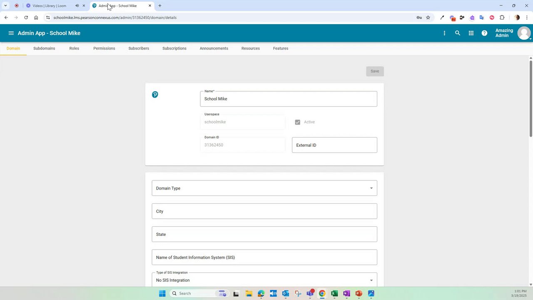Click the External ID input field

click(x=334, y=145)
